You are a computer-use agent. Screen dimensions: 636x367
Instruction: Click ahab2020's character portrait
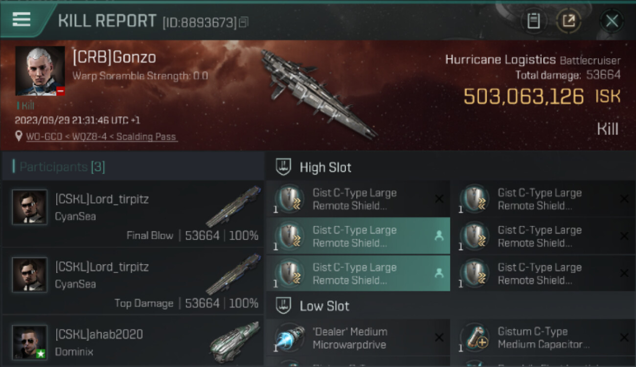pos(30,342)
